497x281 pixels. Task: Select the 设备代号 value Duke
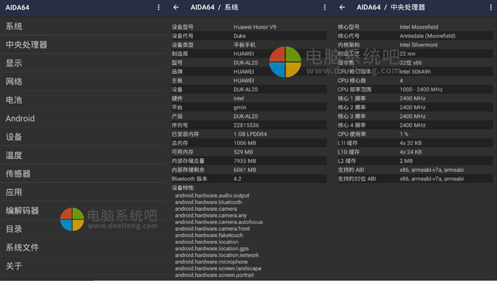(240, 36)
